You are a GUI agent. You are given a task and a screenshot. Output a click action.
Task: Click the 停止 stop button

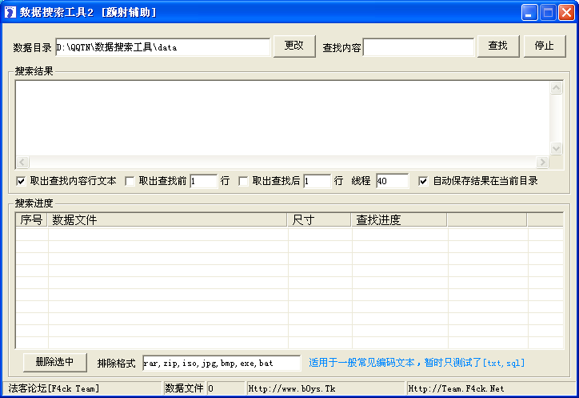pos(545,46)
